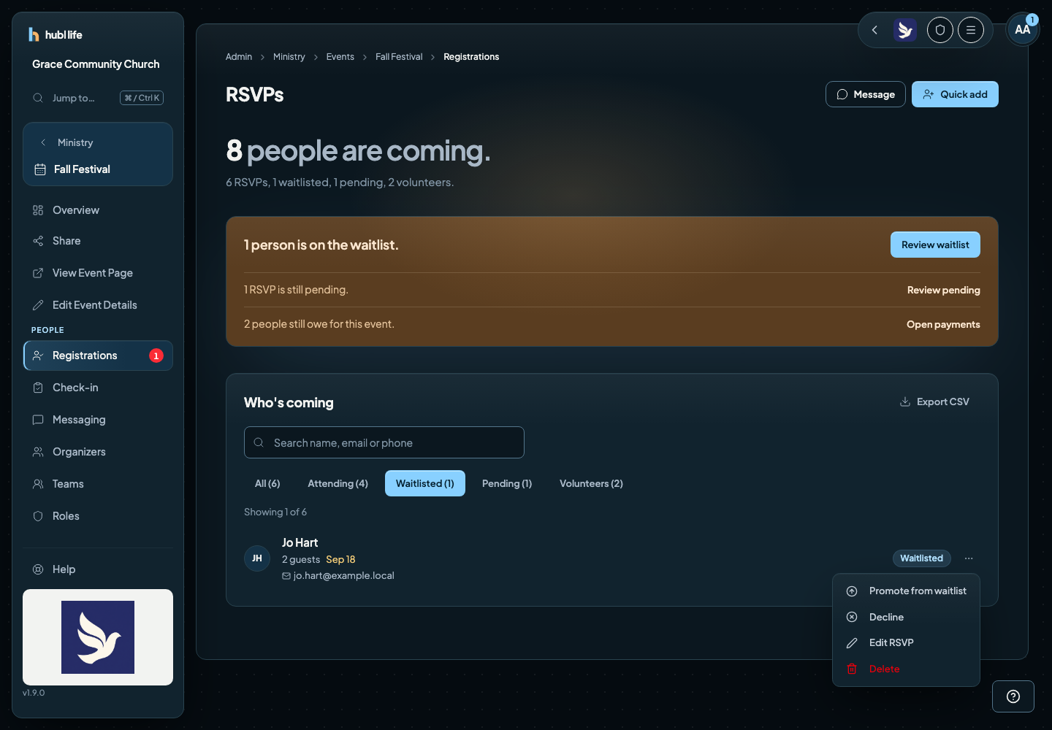Open Help from the sidebar
Screen dimensions: 1052x730
point(98,569)
